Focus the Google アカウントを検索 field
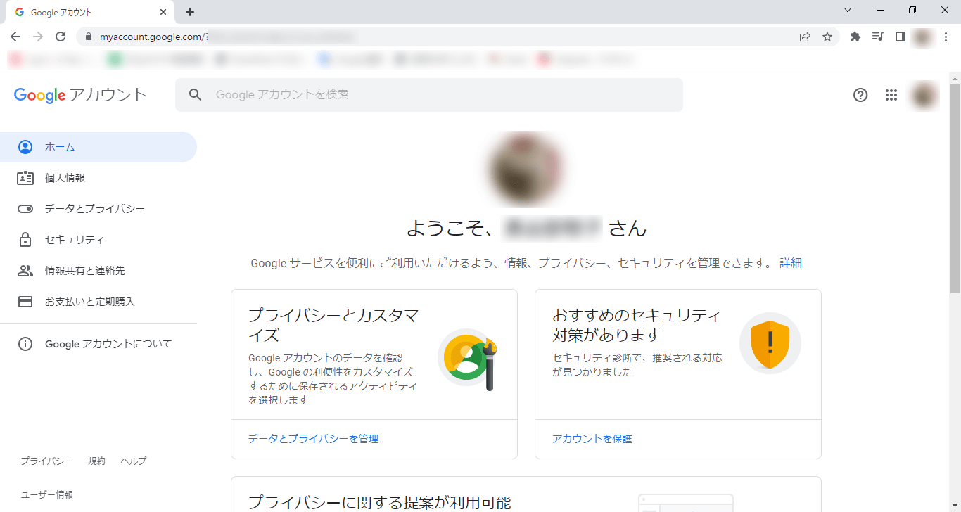 [429, 95]
